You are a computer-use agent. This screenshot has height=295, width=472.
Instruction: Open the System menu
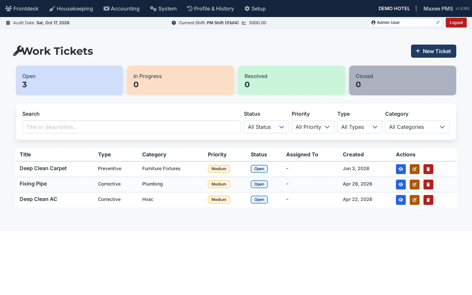coord(163,9)
